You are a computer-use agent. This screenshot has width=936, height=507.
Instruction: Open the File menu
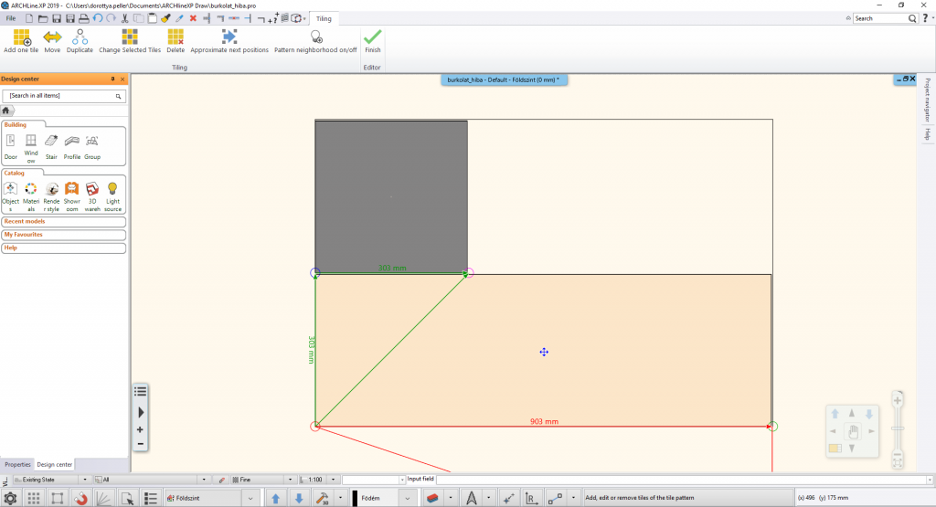(11, 18)
